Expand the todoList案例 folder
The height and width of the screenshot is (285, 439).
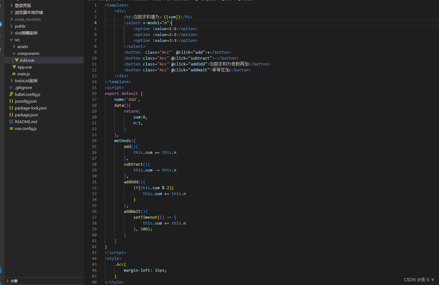click(x=11, y=81)
